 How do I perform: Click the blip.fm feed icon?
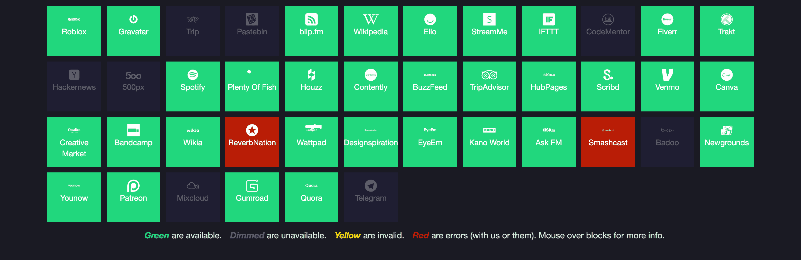pyautogui.click(x=311, y=19)
